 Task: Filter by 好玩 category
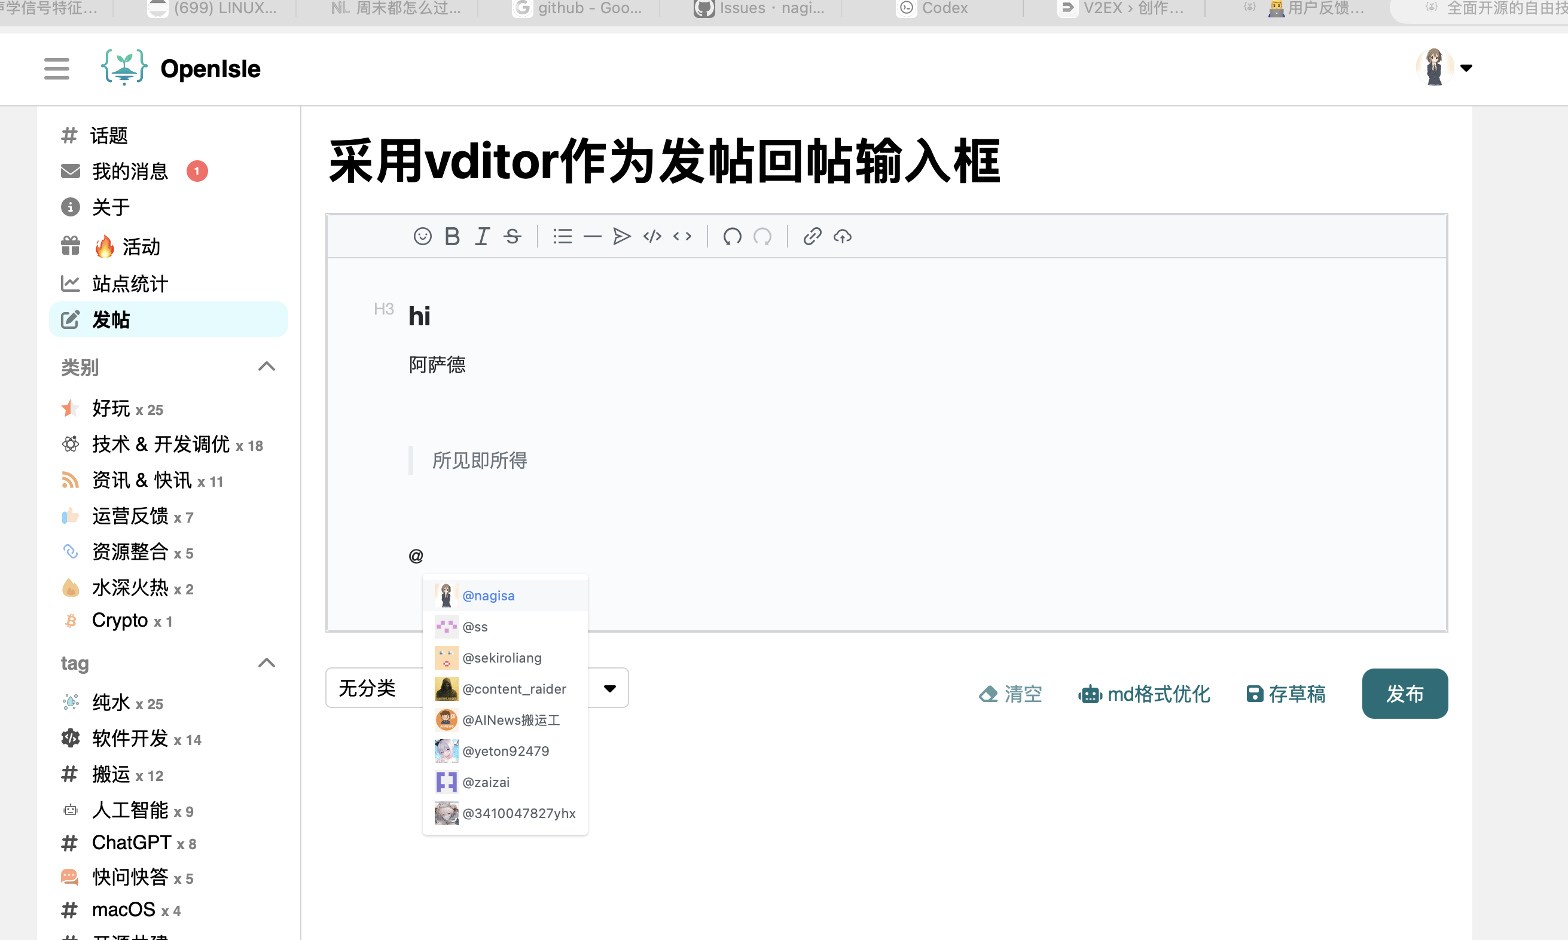click(x=111, y=408)
